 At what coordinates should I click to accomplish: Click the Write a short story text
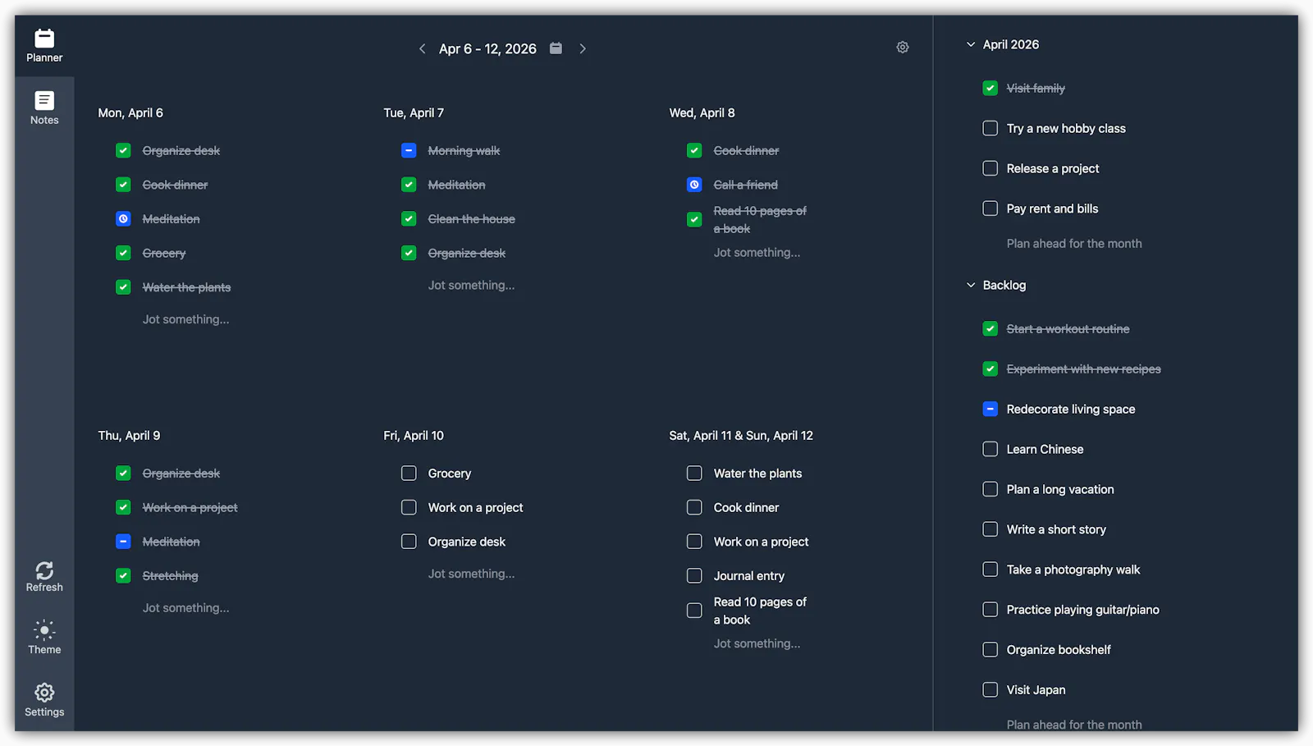tap(1056, 529)
